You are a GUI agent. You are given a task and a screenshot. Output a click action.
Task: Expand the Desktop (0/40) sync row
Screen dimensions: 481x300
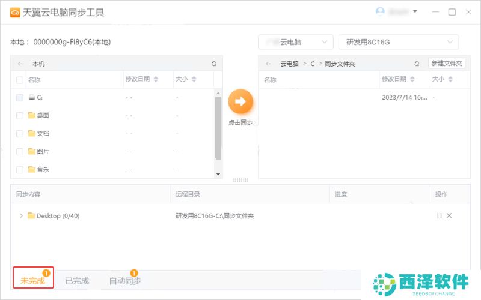point(21,216)
